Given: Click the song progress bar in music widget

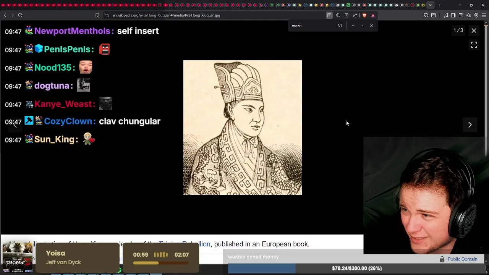Looking at the screenshot, I should [161, 263].
